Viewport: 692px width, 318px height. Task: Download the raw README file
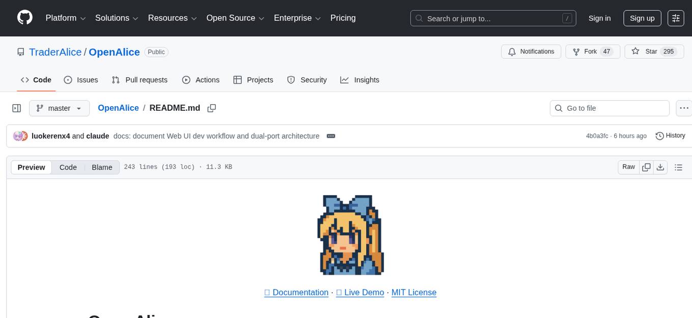click(660, 167)
